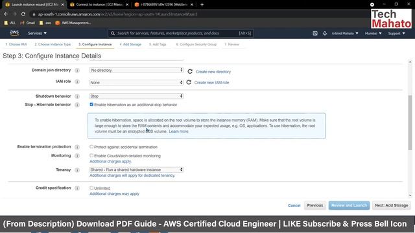This screenshot has width=415, height=233.
Task: Click the browser address bar
Action: 198,14
